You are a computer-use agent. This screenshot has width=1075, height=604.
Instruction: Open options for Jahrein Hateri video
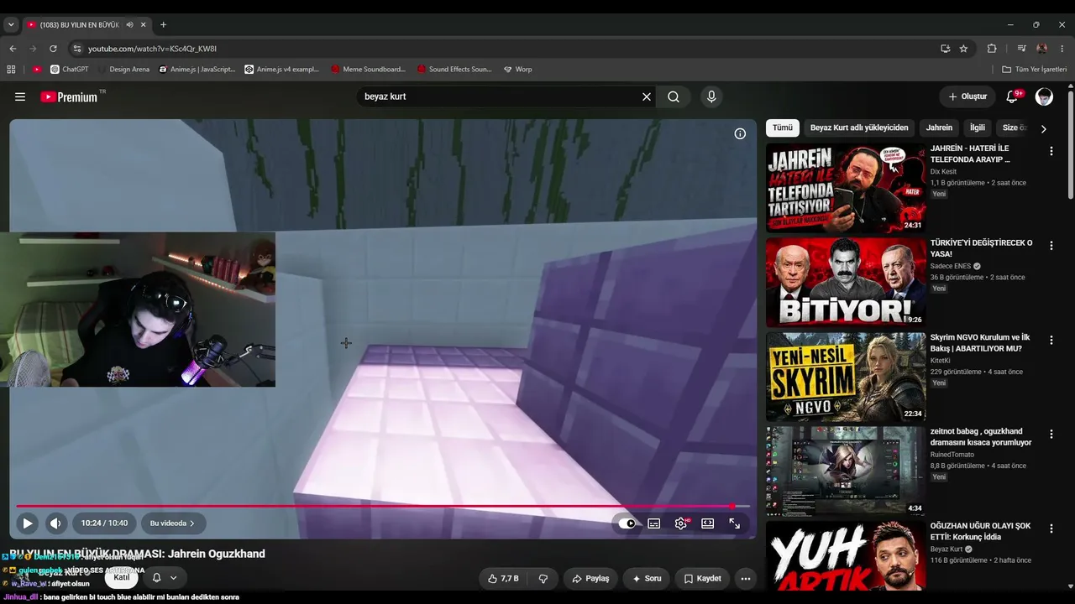tap(1051, 151)
